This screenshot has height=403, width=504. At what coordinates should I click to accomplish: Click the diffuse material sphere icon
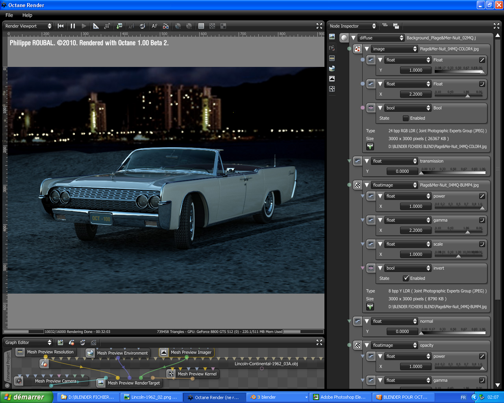(345, 38)
